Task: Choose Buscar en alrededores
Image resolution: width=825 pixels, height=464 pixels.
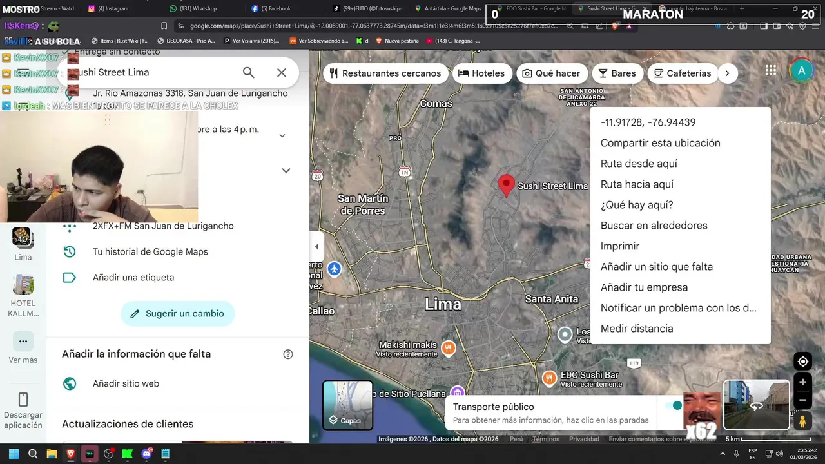Action: (x=680, y=226)
